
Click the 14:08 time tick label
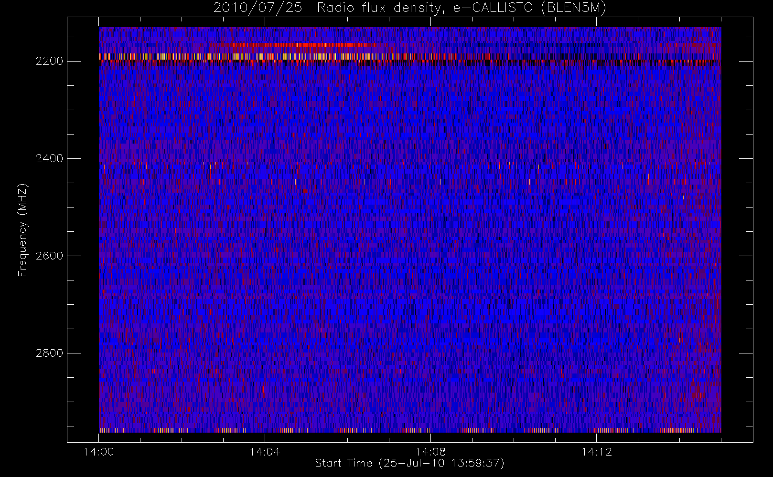pos(430,452)
